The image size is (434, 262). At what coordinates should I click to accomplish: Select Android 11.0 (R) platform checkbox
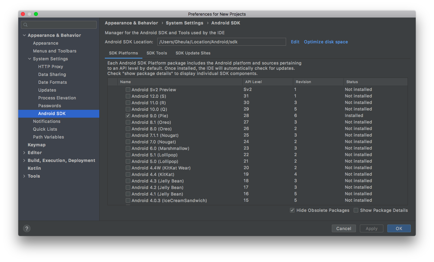pyautogui.click(x=128, y=103)
